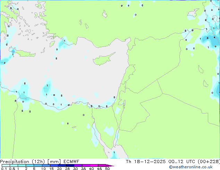Select the 5–10 mm blue legend swatch

coord(38,165)
